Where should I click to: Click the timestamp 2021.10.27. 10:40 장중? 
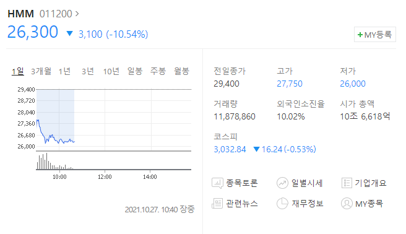[160, 209]
